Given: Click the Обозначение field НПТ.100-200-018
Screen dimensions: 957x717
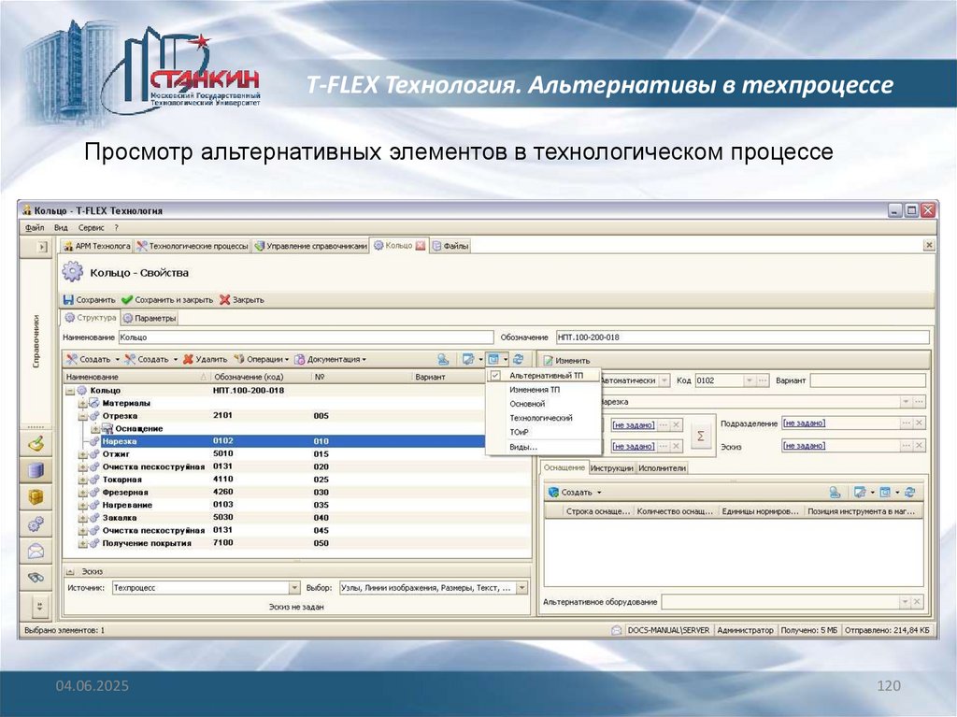Looking at the screenshot, I should click(x=742, y=337).
